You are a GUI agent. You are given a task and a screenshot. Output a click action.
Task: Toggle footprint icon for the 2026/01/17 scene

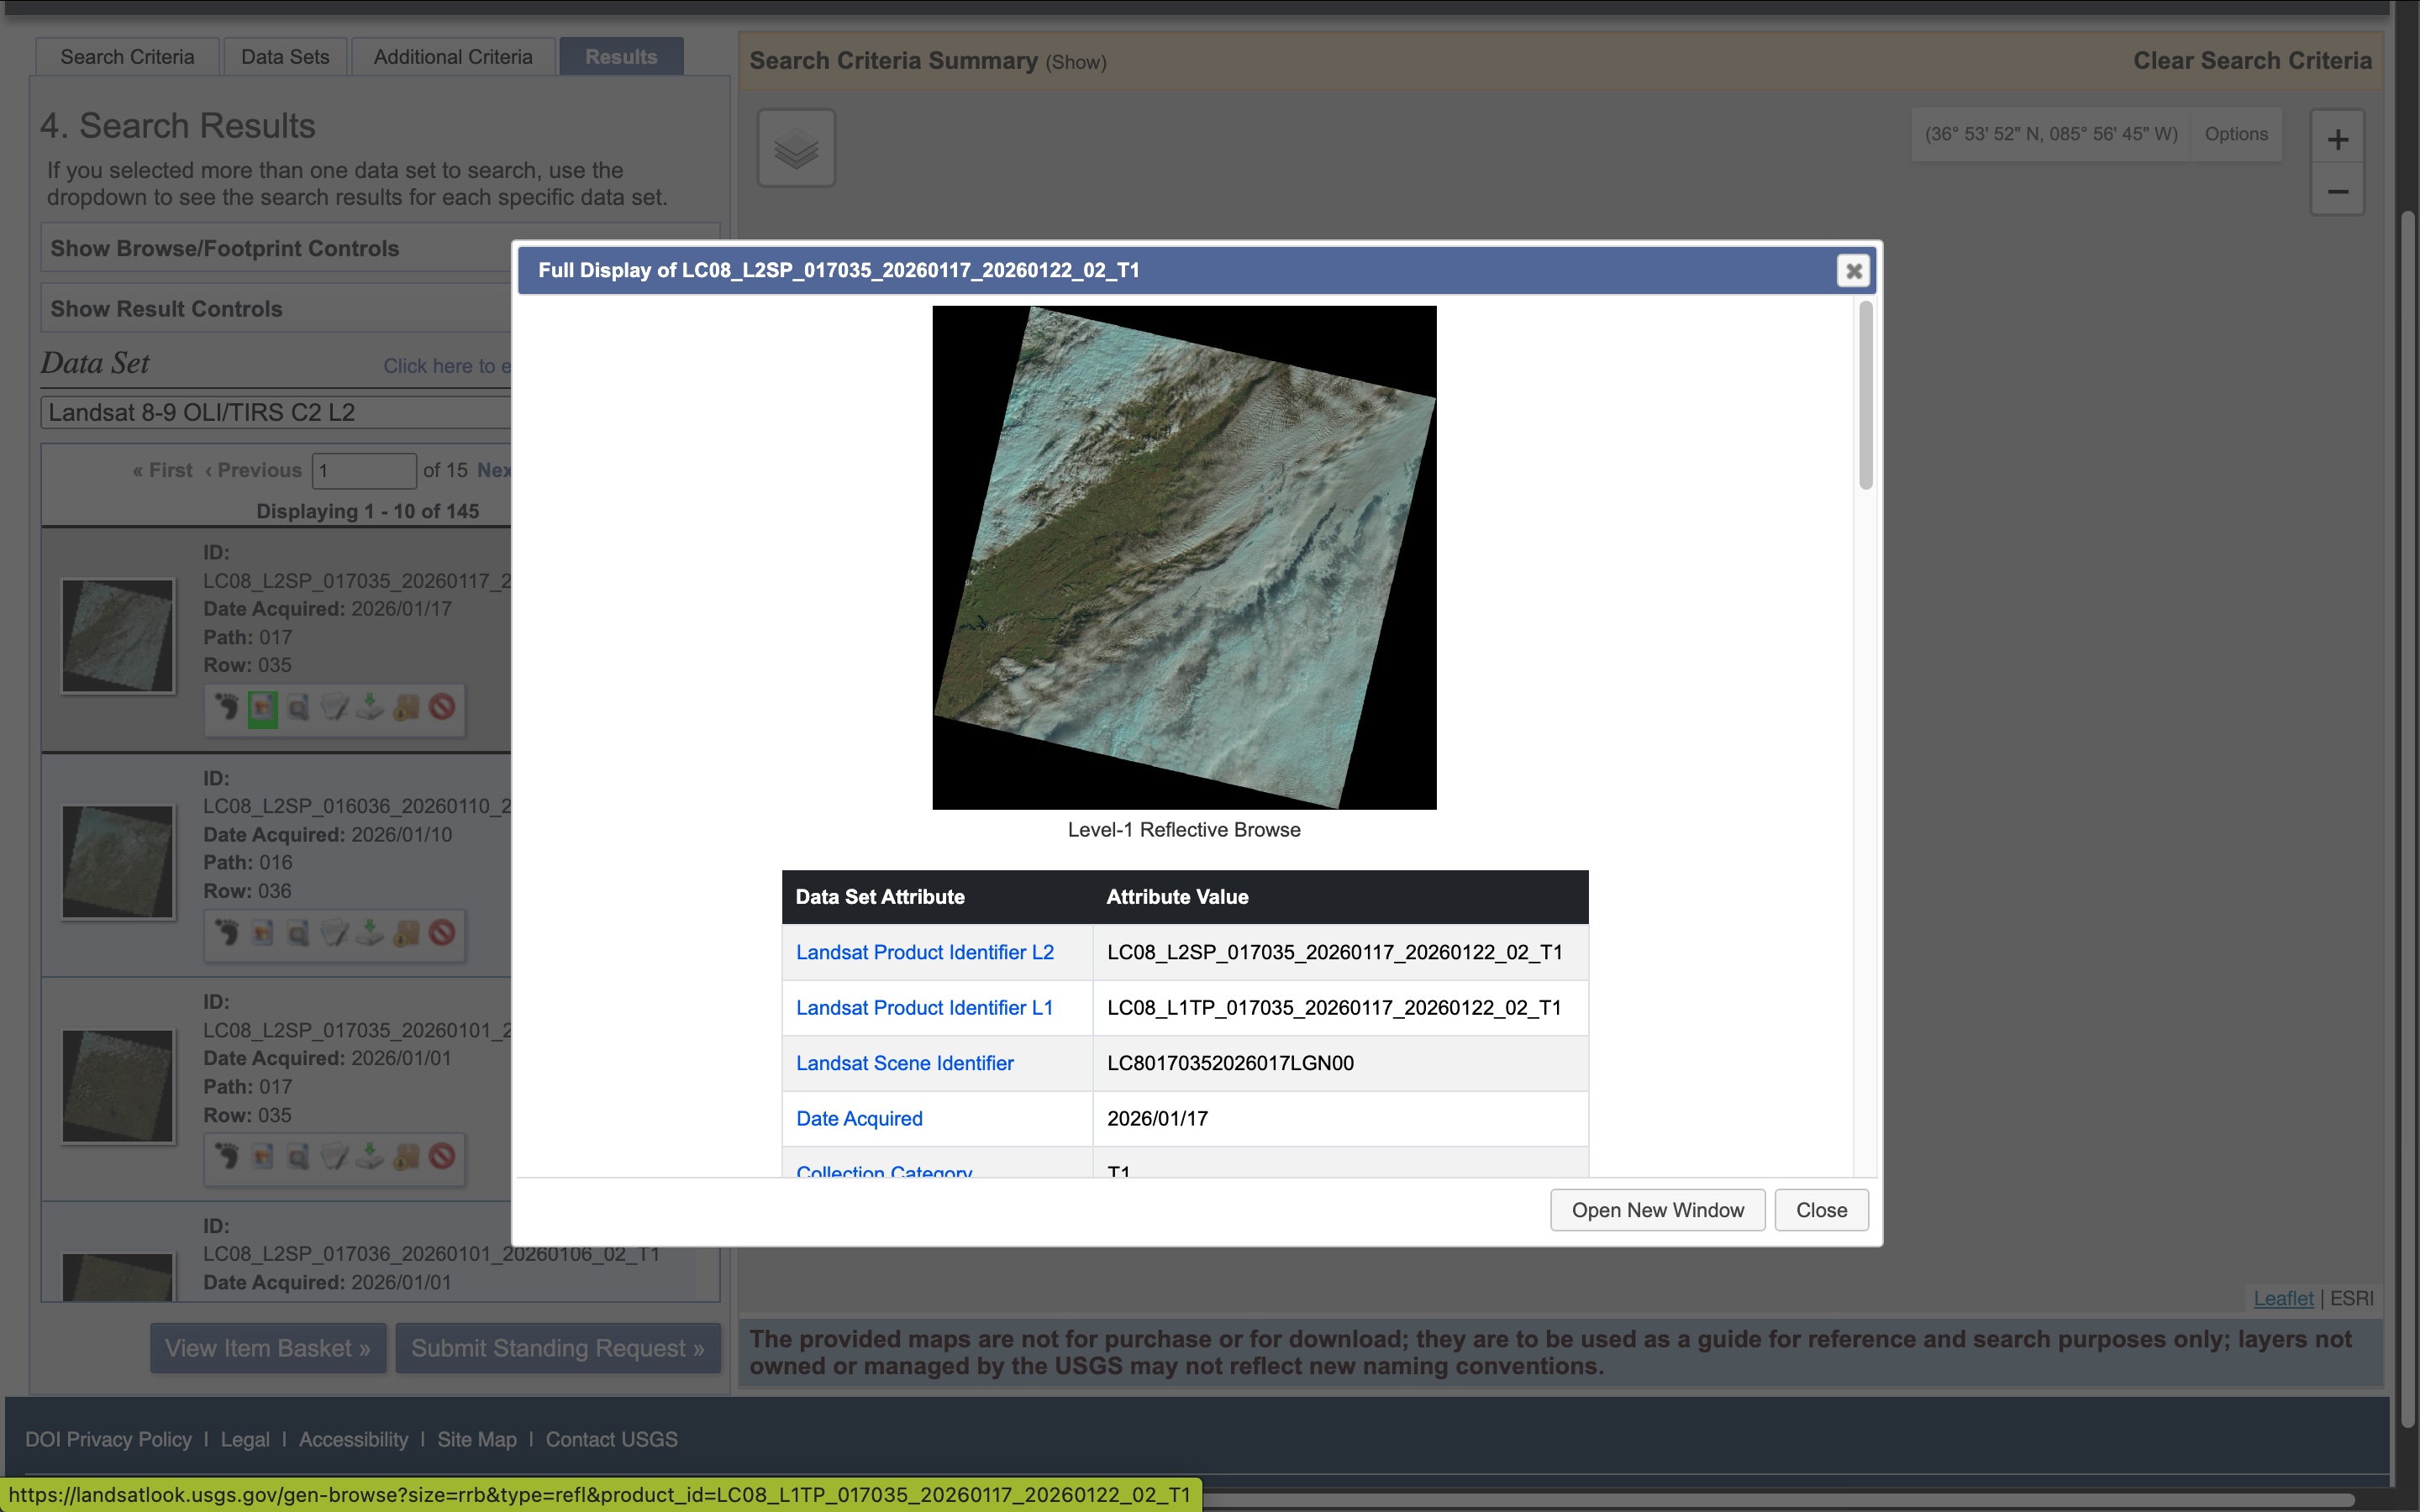point(227,708)
